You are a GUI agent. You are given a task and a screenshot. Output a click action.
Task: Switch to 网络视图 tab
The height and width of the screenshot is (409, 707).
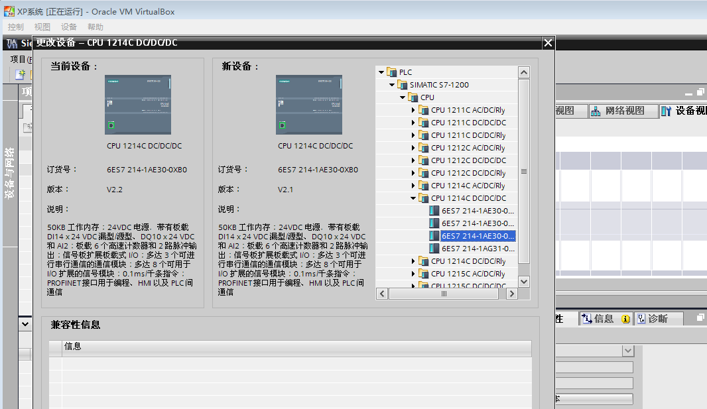(625, 111)
